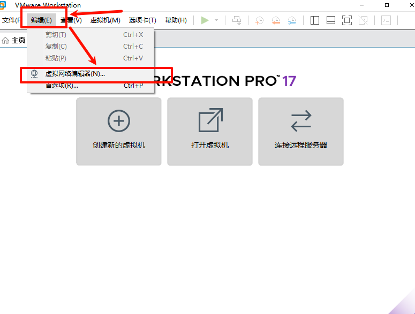
Task: Click the 打开虚拟机 tile
Action: [x=210, y=132]
